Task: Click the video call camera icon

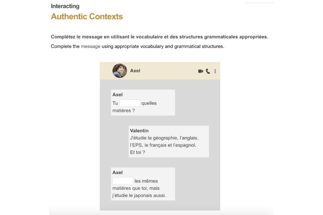Action: [x=200, y=71]
